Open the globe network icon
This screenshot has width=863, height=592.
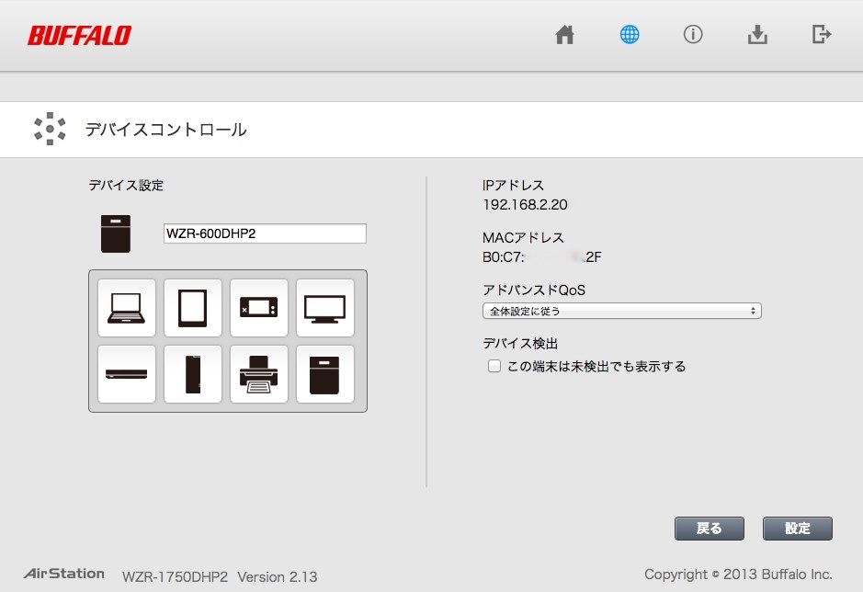(629, 35)
